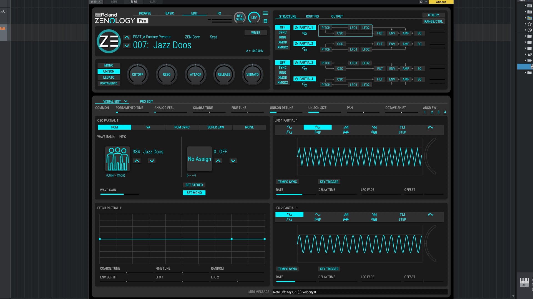
Task: Toggle the keyboard panel icon
Action: 265,21
